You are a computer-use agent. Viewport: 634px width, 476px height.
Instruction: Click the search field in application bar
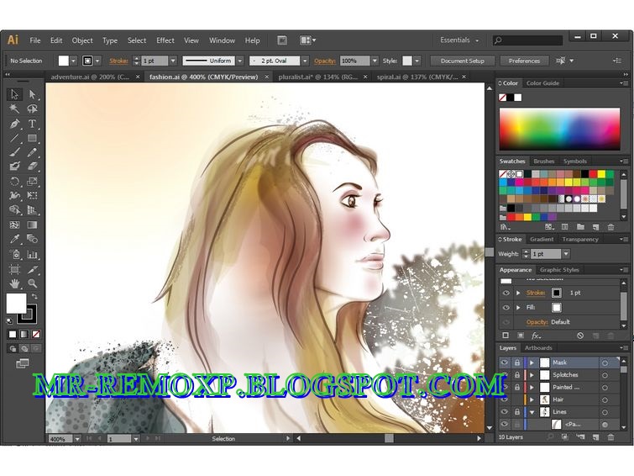(x=527, y=40)
